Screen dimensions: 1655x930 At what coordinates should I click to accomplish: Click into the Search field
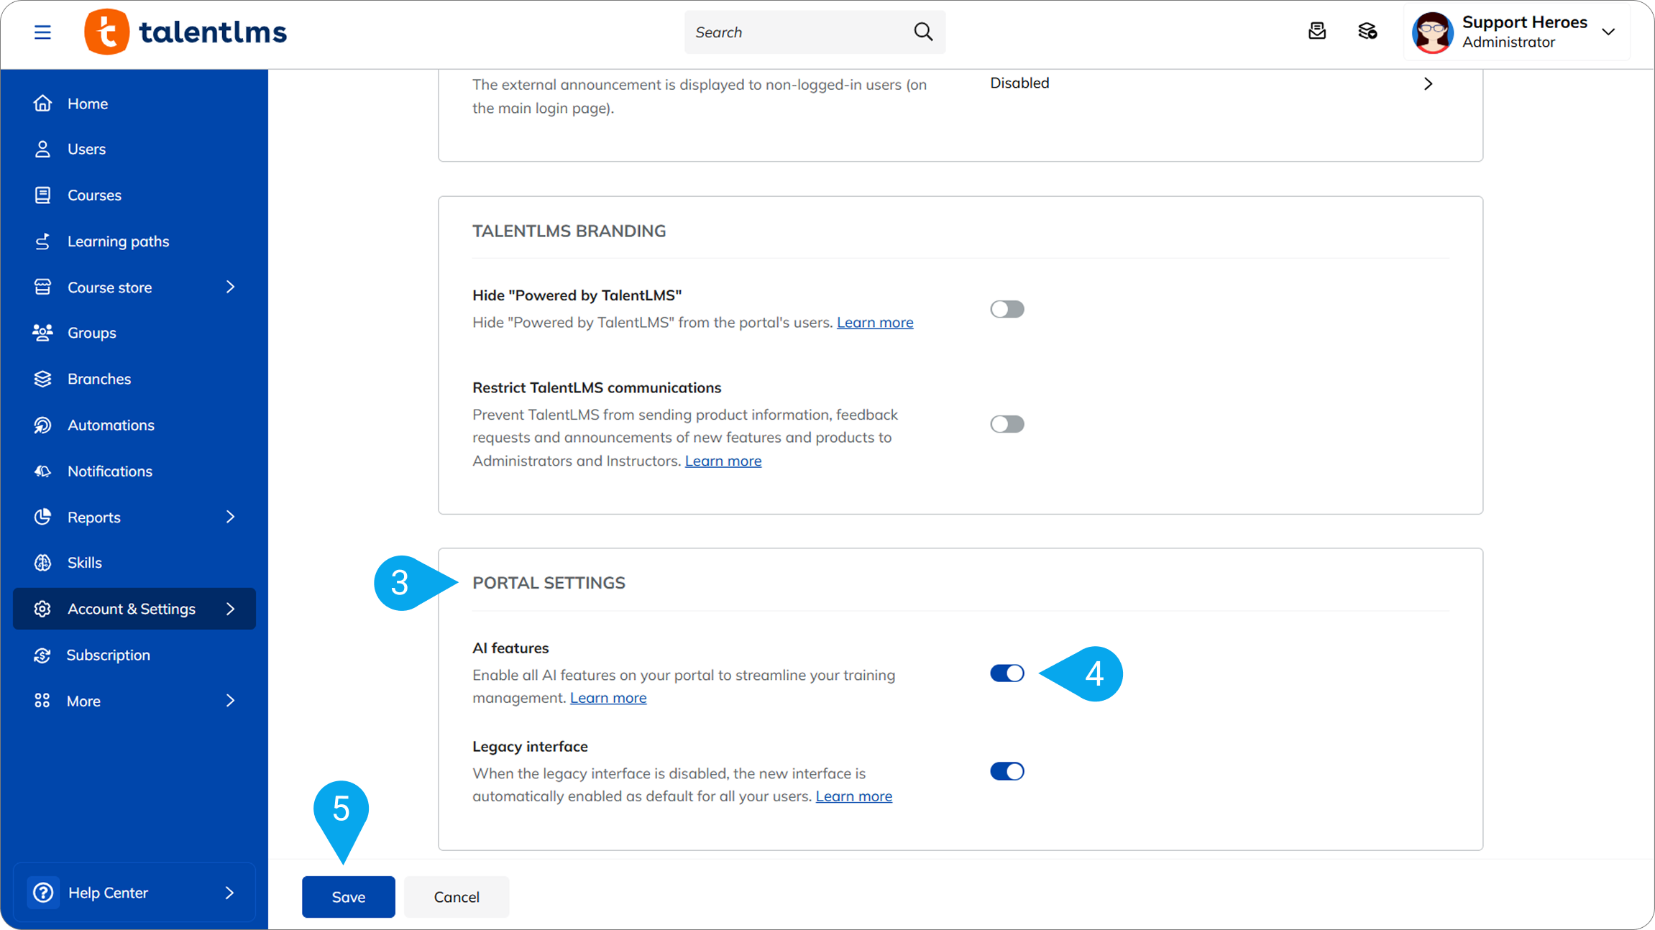click(794, 32)
